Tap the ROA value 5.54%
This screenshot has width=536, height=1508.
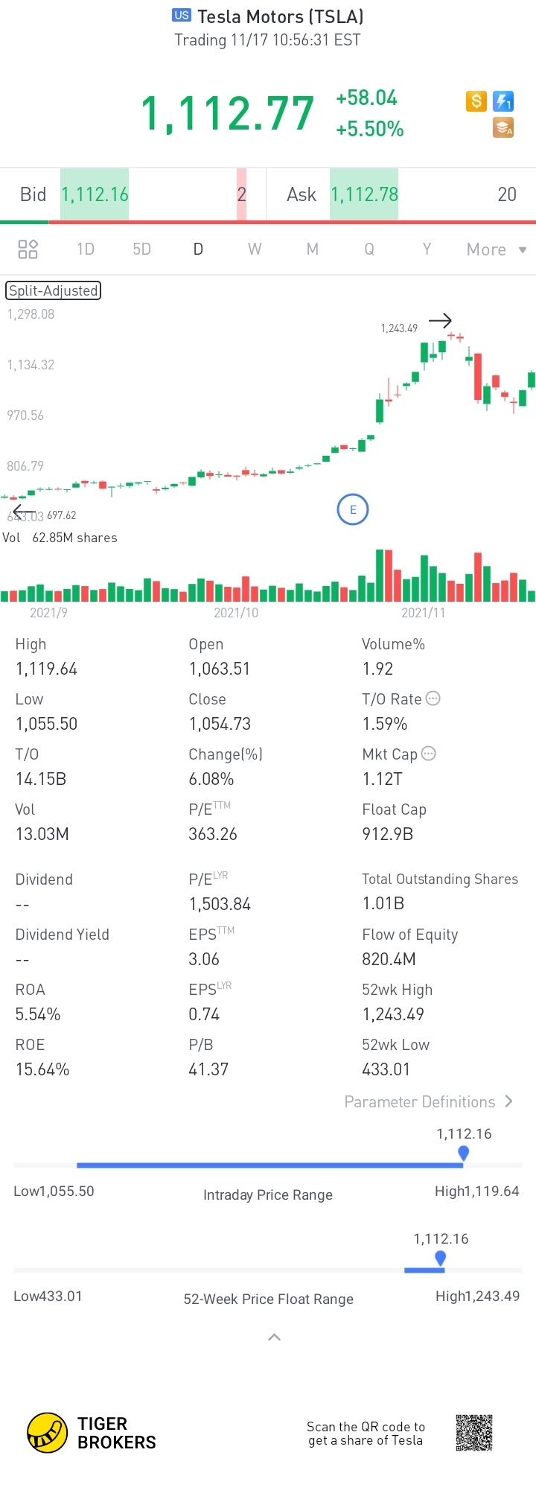(38, 1014)
